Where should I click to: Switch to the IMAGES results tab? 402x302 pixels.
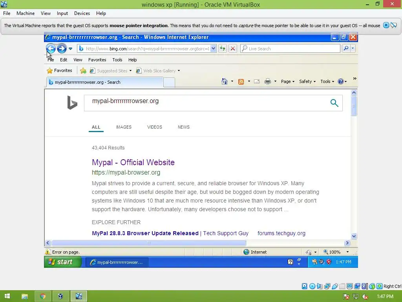[x=124, y=127]
